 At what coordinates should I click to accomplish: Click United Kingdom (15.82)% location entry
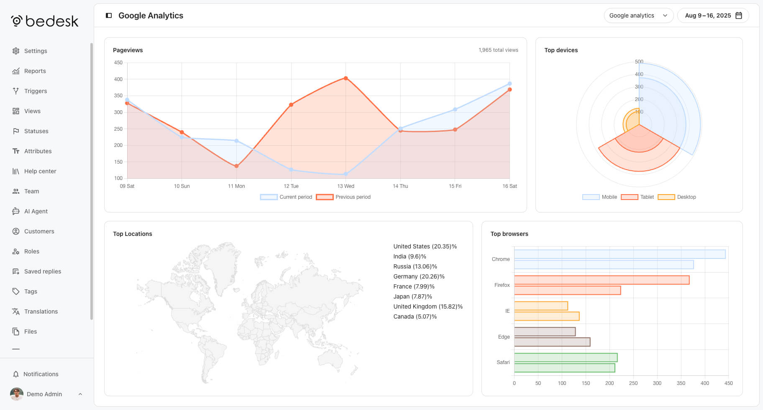pyautogui.click(x=428, y=306)
